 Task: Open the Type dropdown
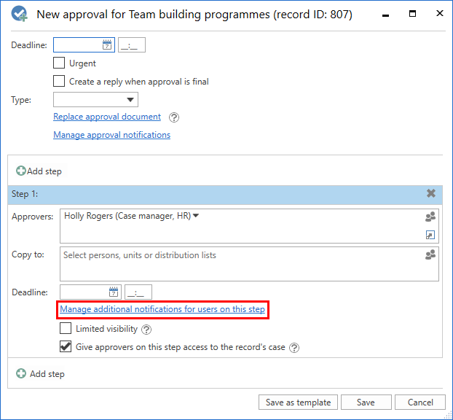click(x=95, y=100)
